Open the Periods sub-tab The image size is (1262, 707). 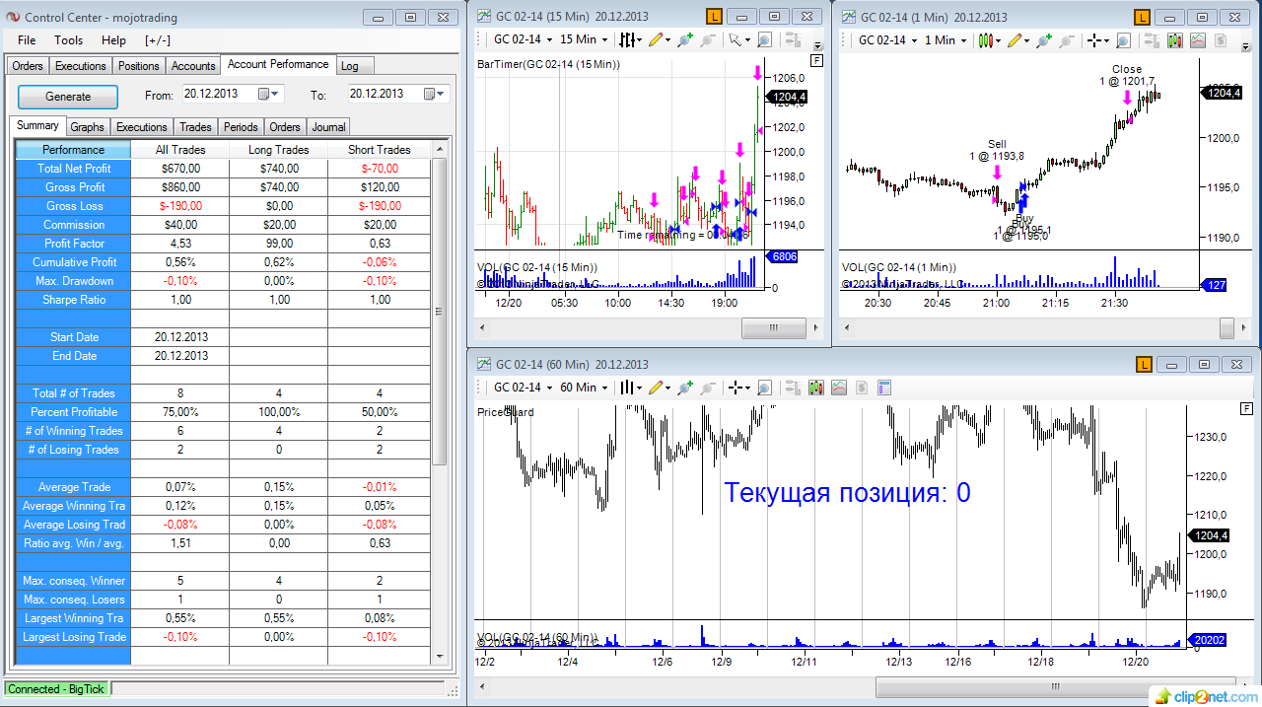click(x=241, y=127)
